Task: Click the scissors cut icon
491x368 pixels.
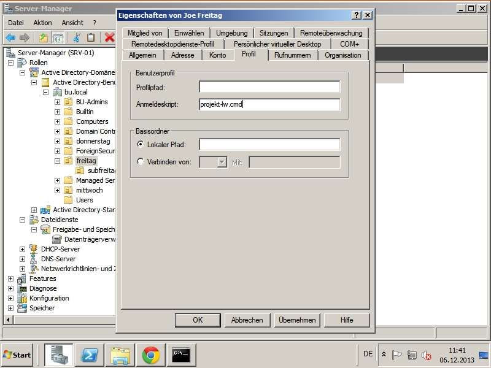Action: (77, 37)
